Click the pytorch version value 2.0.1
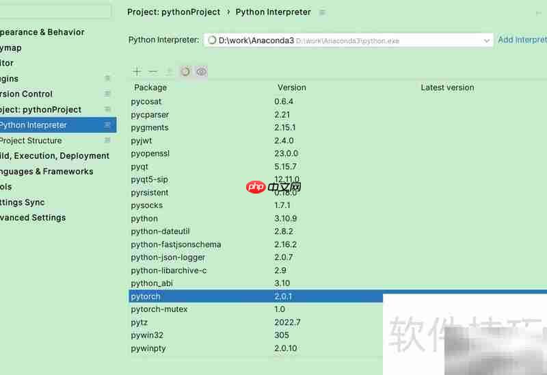This screenshot has width=547, height=375. pos(283,297)
